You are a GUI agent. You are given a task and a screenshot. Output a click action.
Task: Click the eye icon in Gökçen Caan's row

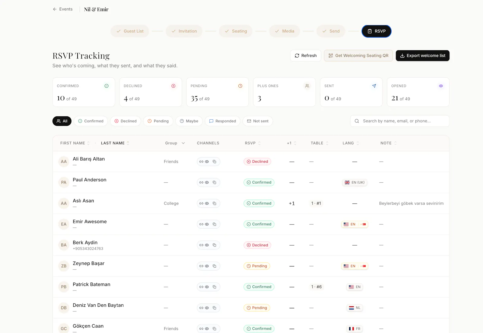(207, 328)
